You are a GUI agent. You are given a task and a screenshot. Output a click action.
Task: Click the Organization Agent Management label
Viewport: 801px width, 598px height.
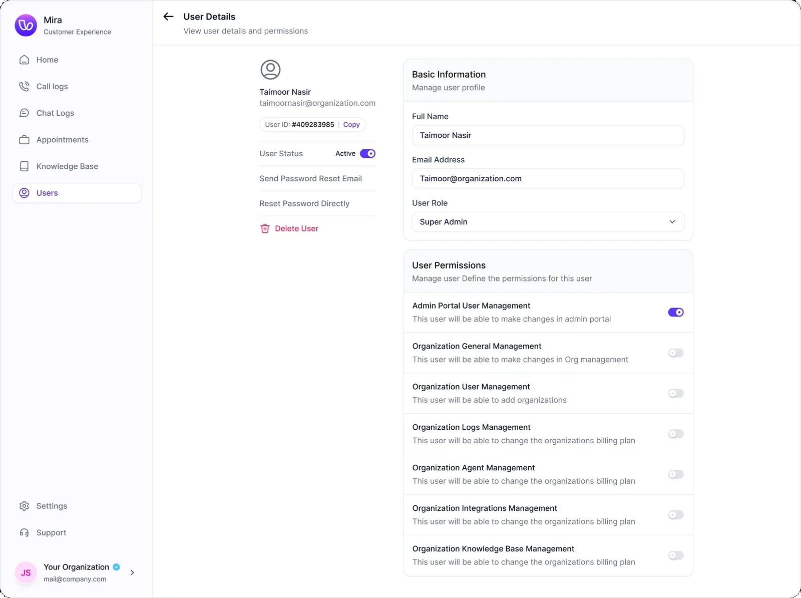[474, 468]
